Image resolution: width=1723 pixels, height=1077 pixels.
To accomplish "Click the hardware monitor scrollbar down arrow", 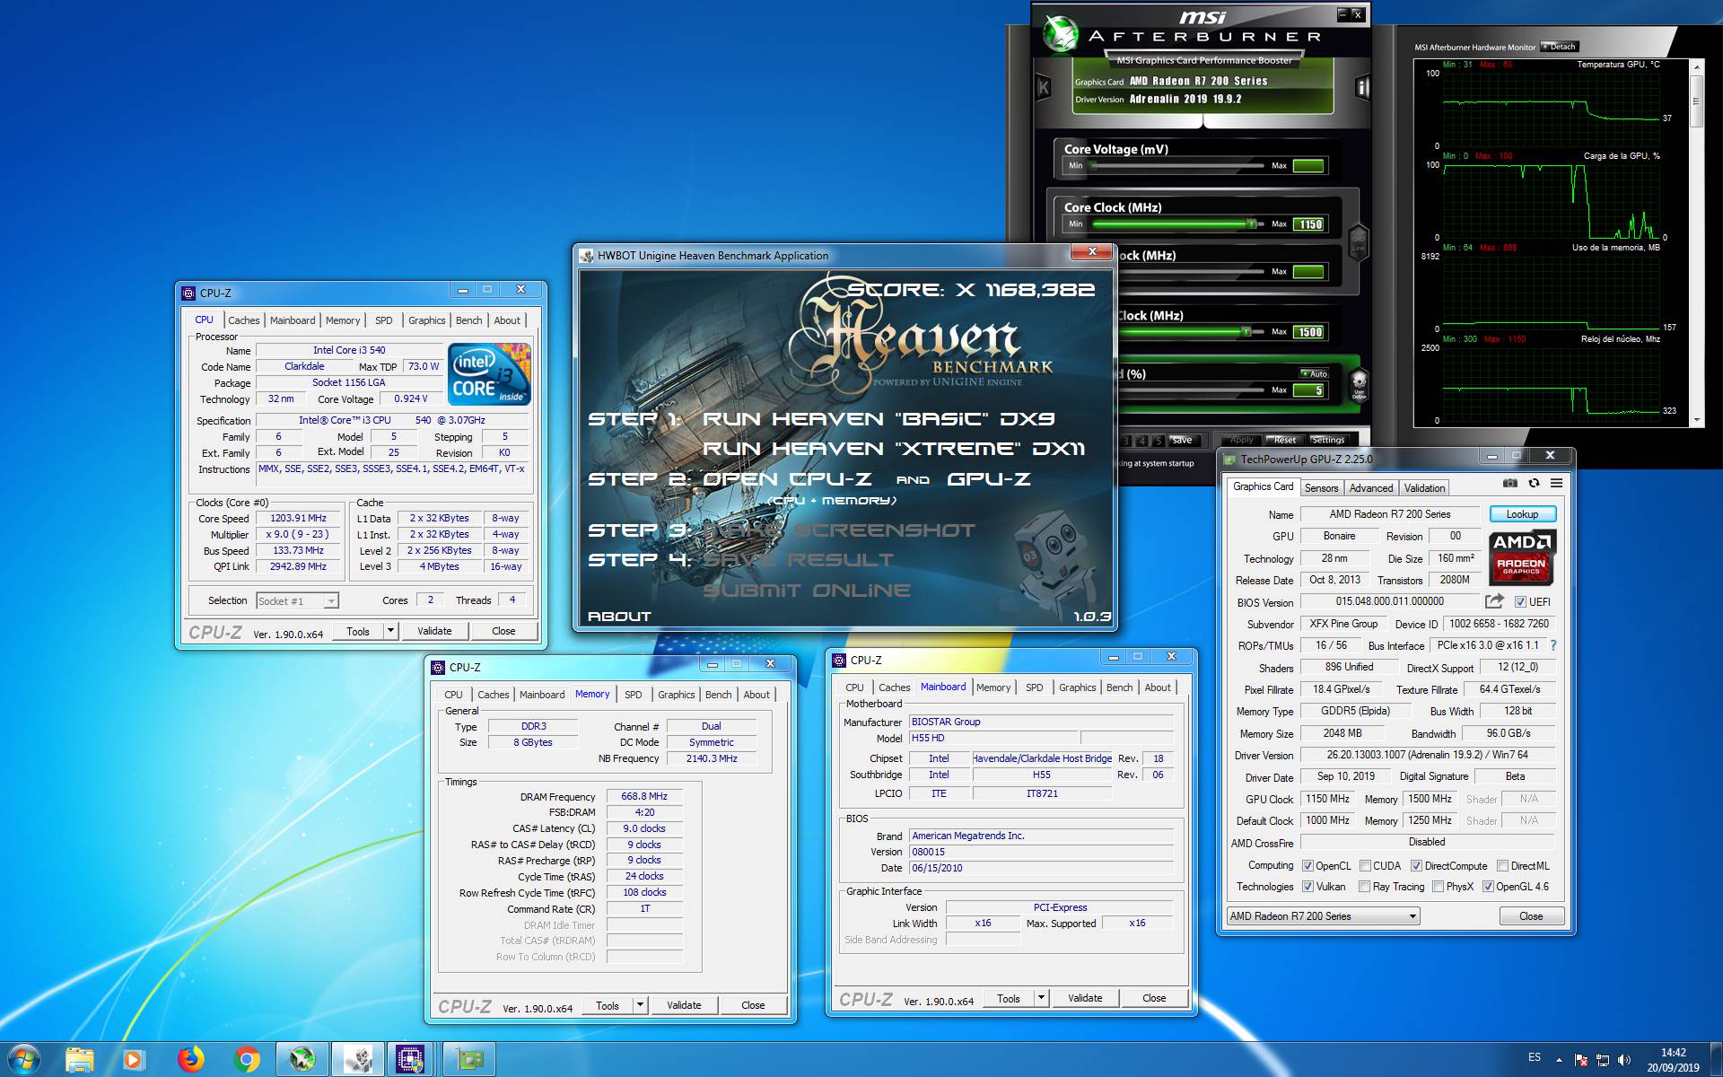I will click(x=1696, y=420).
